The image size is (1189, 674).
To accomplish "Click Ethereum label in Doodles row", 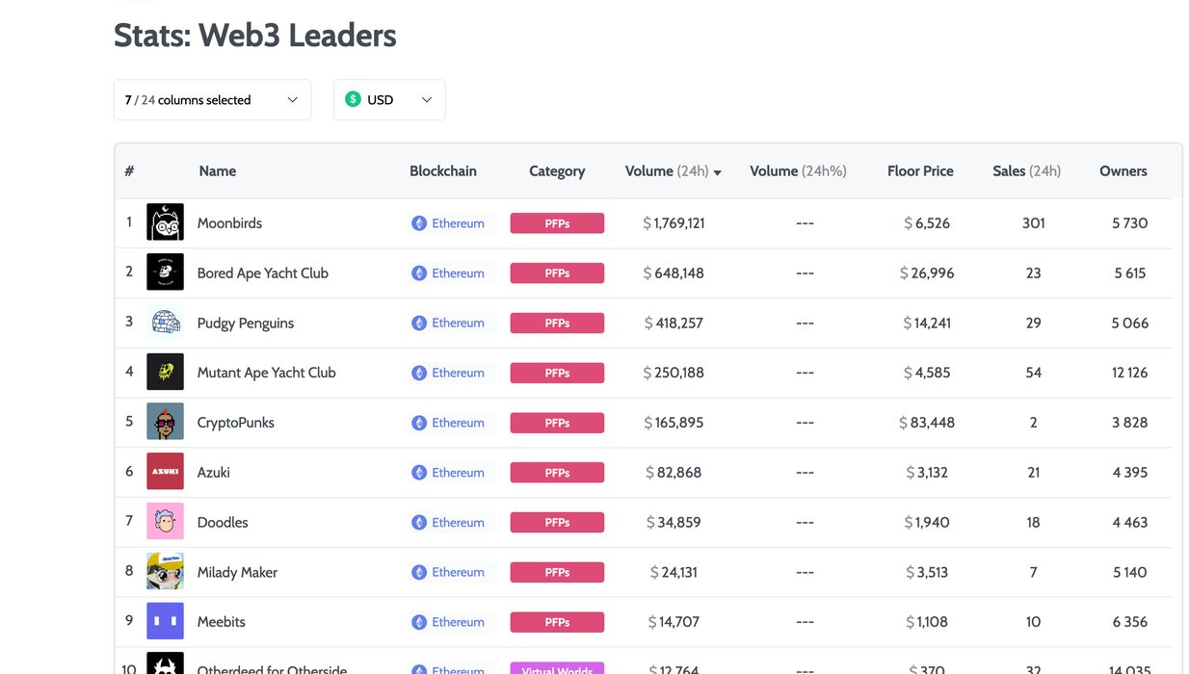I will tap(458, 523).
